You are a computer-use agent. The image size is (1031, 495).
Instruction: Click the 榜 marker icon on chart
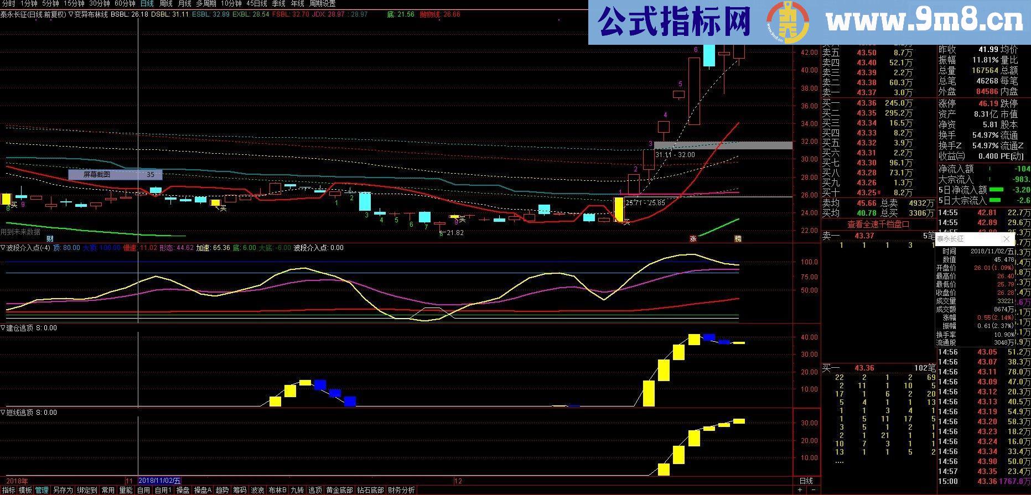(738, 239)
